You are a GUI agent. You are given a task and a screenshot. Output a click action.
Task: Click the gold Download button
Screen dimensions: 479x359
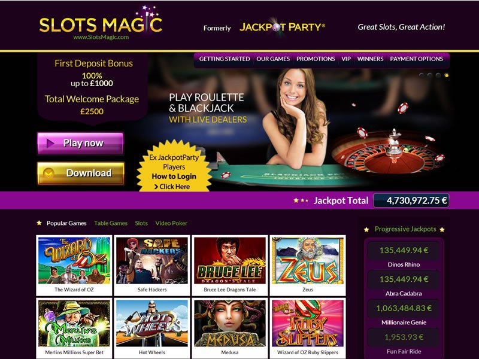click(x=81, y=173)
